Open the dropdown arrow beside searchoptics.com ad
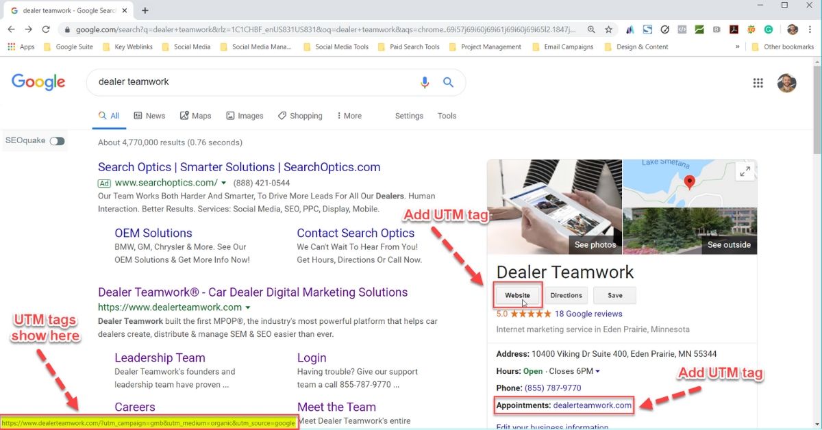822x430 pixels. (225, 183)
